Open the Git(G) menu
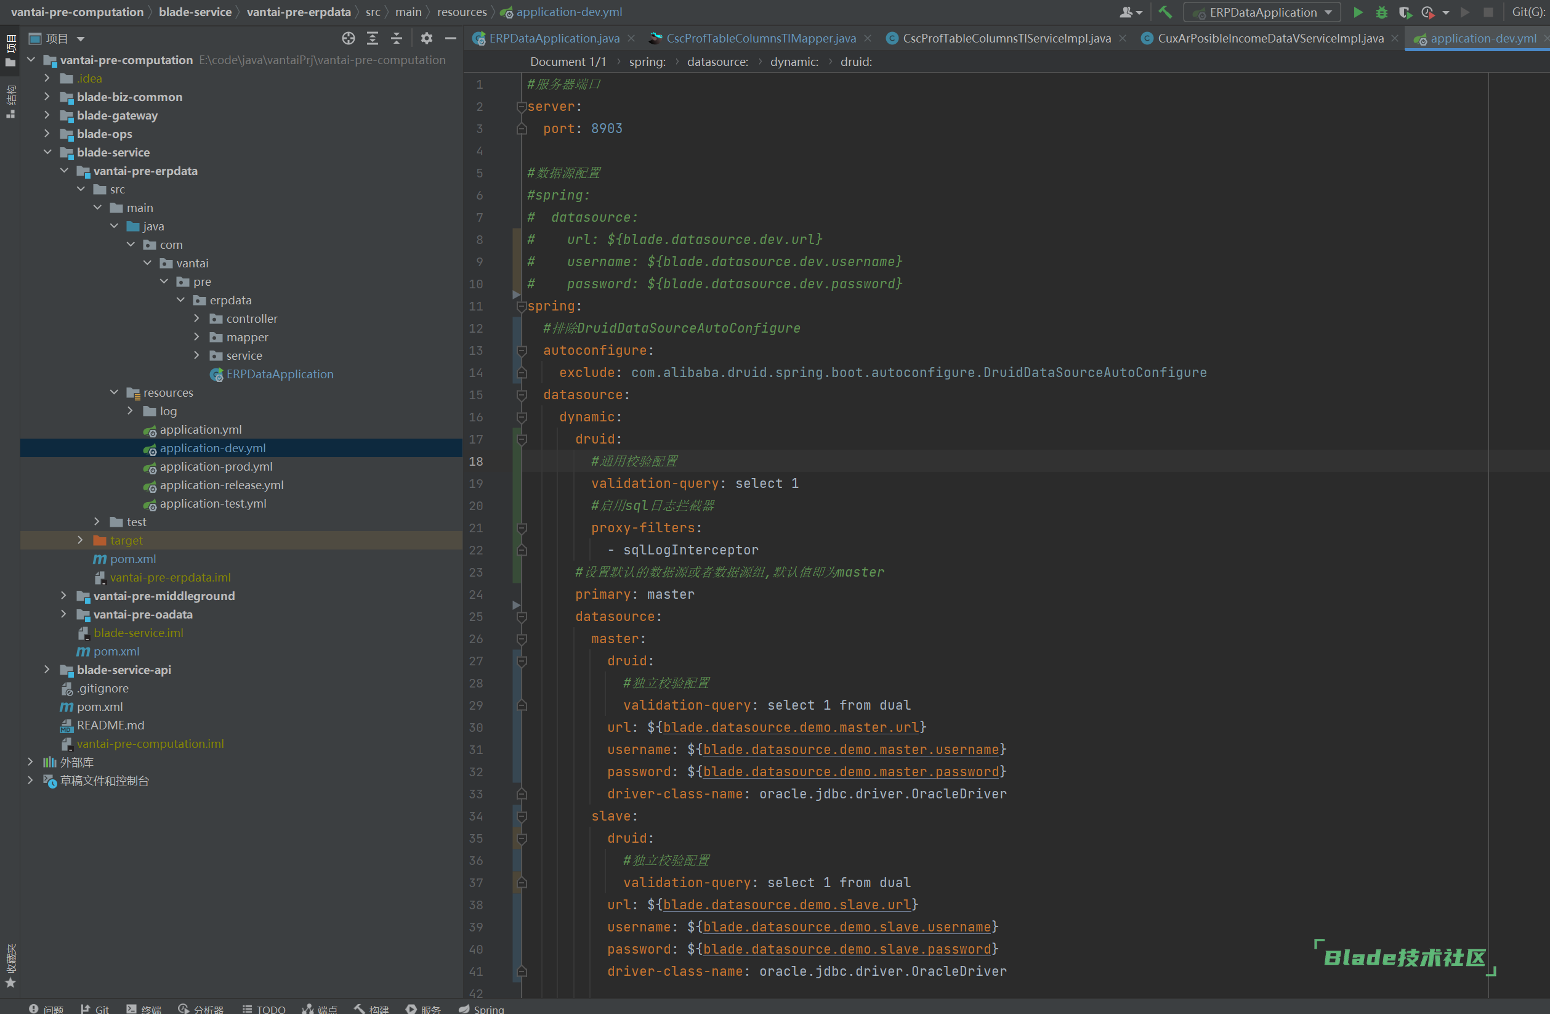Image resolution: width=1550 pixels, height=1014 pixels. tap(1528, 12)
